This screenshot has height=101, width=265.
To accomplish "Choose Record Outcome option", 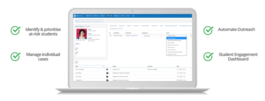I will (x=176, y=50).
